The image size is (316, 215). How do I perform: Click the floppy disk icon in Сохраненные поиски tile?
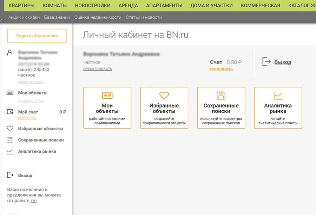coord(221,96)
